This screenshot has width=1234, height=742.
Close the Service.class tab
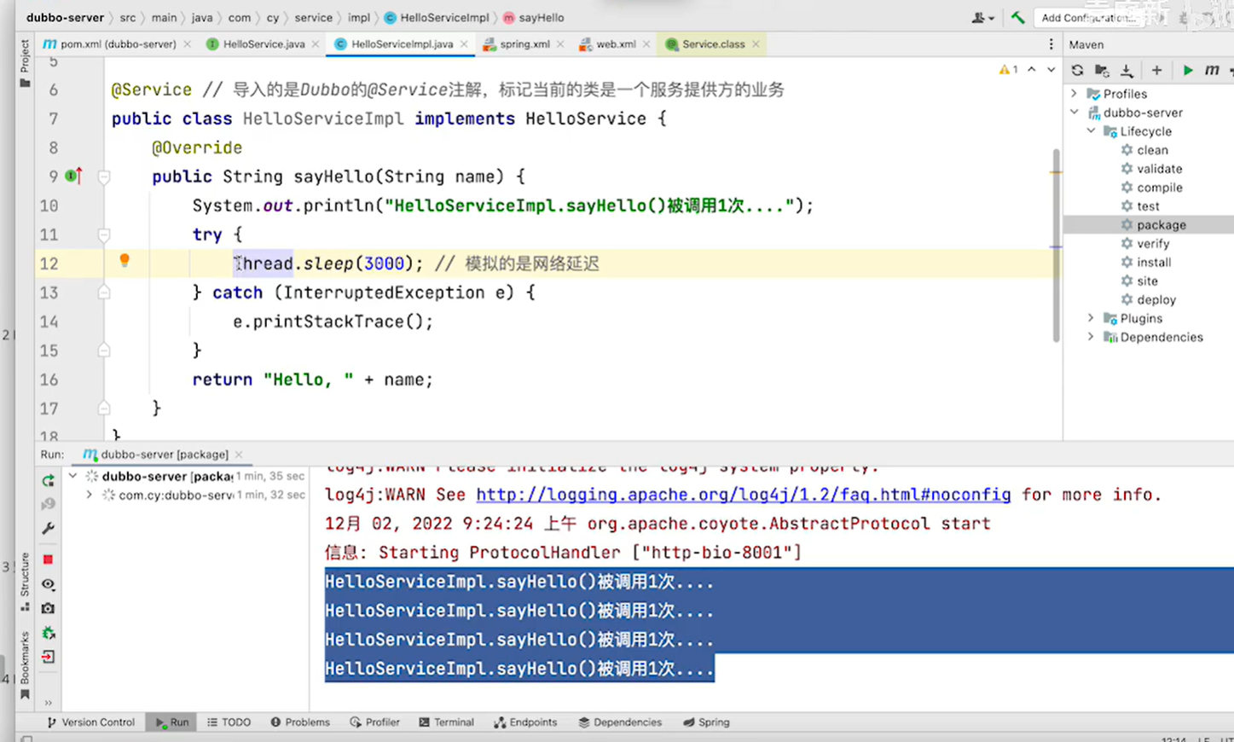pyautogui.click(x=756, y=44)
